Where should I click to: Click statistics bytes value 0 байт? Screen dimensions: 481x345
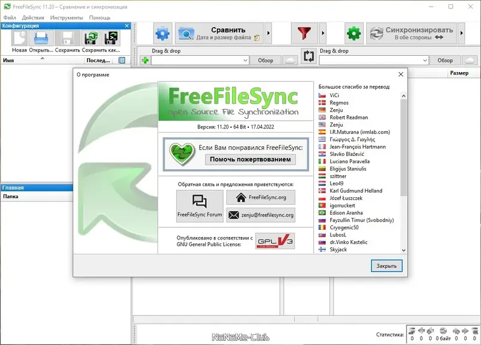(443, 338)
